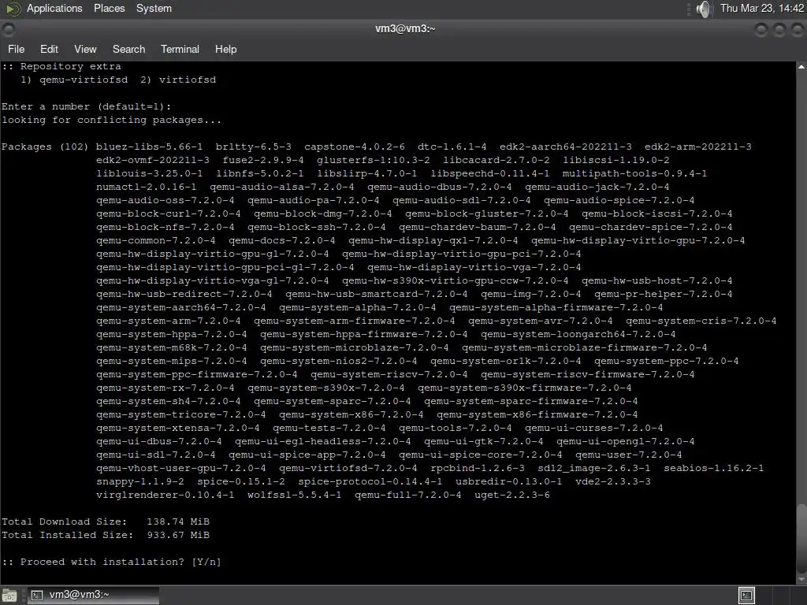The width and height of the screenshot is (807, 605).
Task: Click the vm3@vm3:~ taskbar button
Action: 93,596
